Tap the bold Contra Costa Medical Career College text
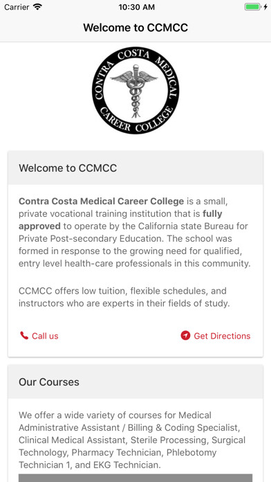Viewport: 271px width, 482px height. pos(102,202)
